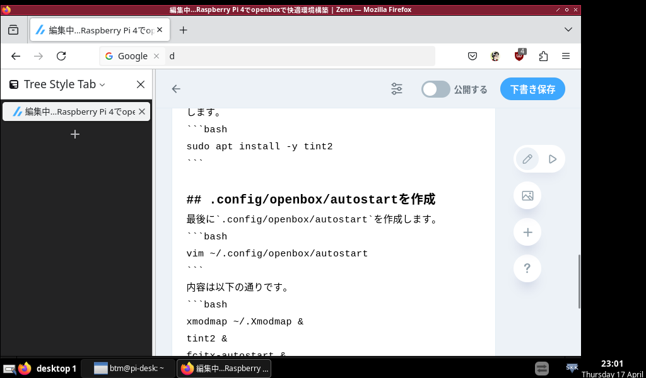The width and height of the screenshot is (646, 378).
Task: Select the Firefox Raspberry taskbar window item
Action: coord(224,368)
